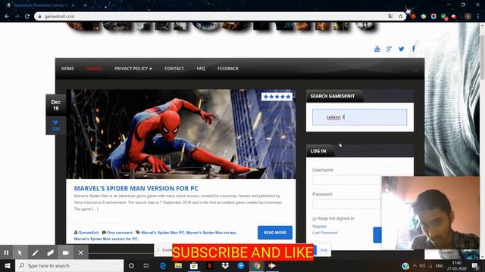Expand the Privacy Policy submenu

[133, 69]
